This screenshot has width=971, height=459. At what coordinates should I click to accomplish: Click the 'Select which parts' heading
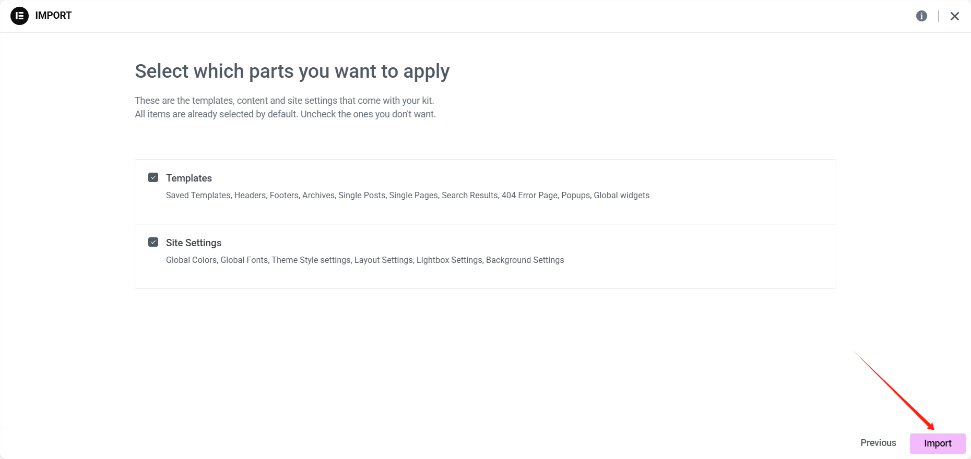[x=292, y=71]
